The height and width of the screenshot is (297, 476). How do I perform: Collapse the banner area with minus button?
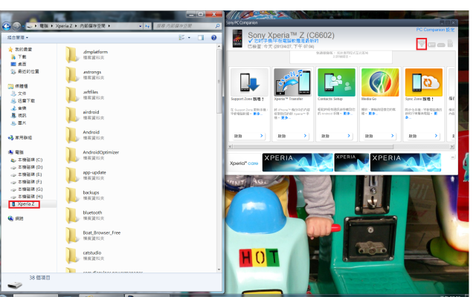[x=453, y=157]
